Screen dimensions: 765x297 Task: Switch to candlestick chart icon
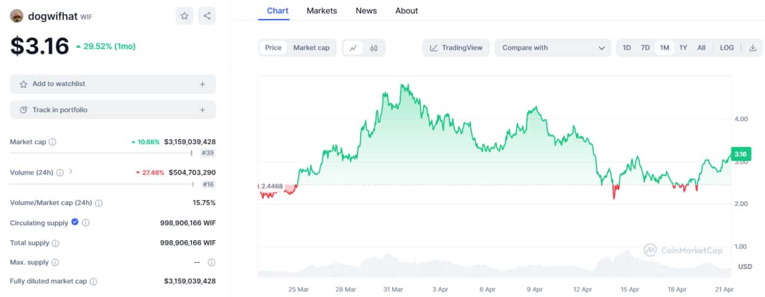(374, 48)
